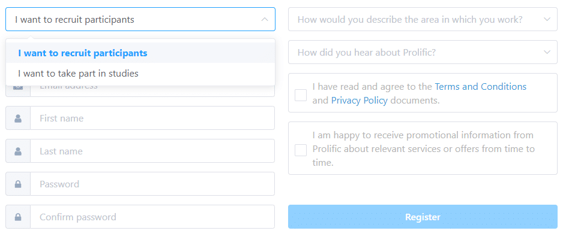Click the down chevron on work area selector

coord(547,19)
